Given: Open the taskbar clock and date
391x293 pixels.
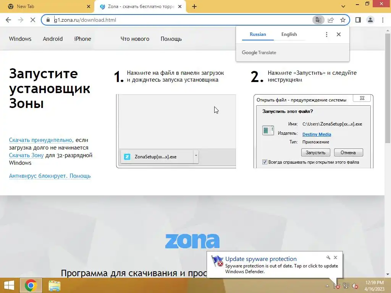Looking at the screenshot, I should [374, 286].
